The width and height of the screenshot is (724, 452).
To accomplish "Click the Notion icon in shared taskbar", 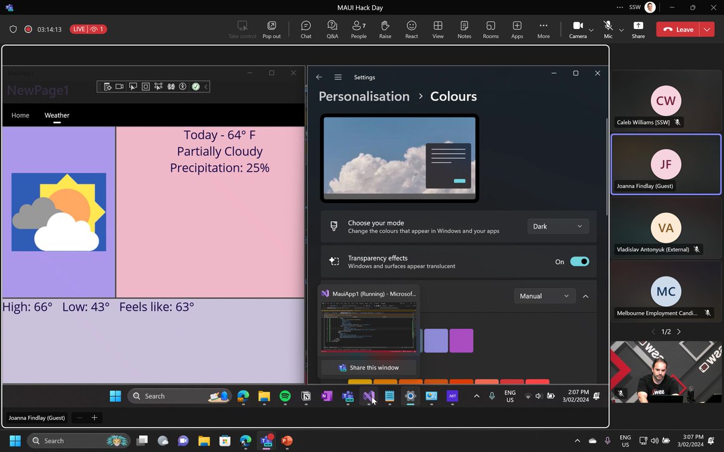I will pyautogui.click(x=306, y=396).
